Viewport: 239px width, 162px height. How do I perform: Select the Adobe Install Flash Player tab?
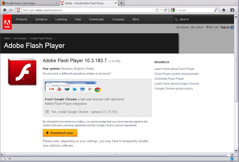(89, 3)
